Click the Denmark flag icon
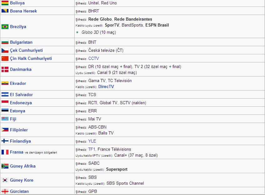This screenshot has height=195, width=265. [5, 69]
